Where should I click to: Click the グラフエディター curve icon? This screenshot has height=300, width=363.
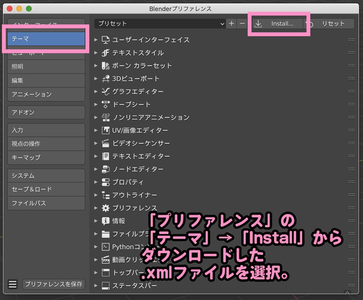tap(105, 92)
